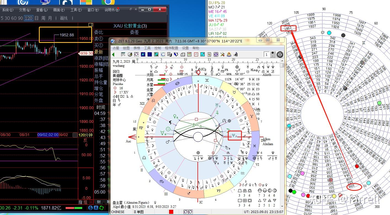
Task: Click the XAU 伦敦黄金(3) title
Action: click(130, 26)
